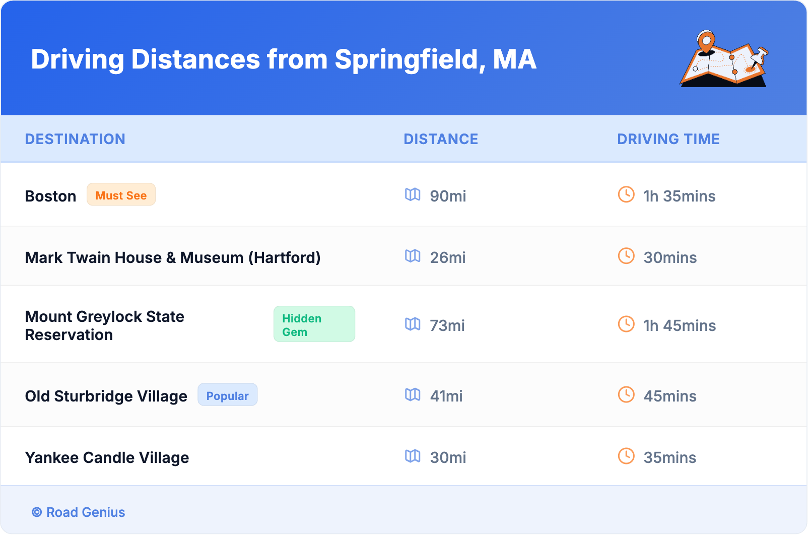The height and width of the screenshot is (535, 808).
Task: Click the clock icon next to 1h 35mins
Action: pyautogui.click(x=626, y=194)
